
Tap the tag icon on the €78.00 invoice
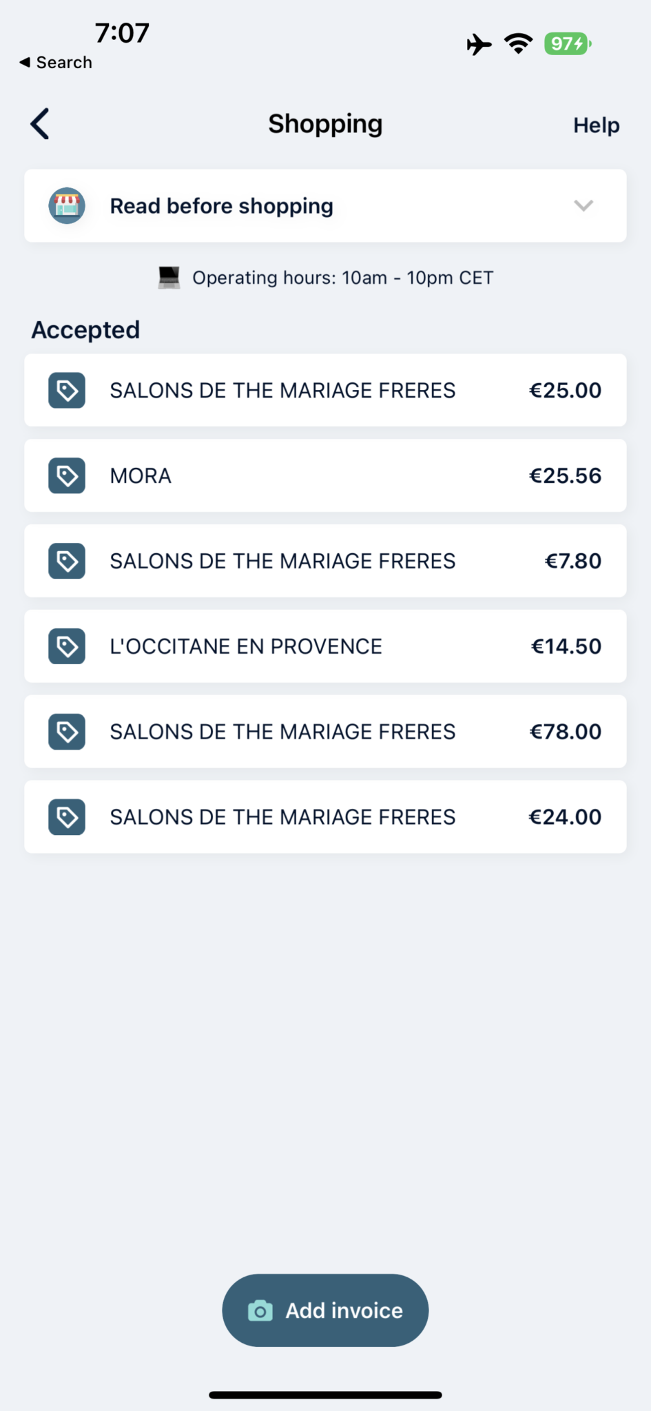click(67, 732)
